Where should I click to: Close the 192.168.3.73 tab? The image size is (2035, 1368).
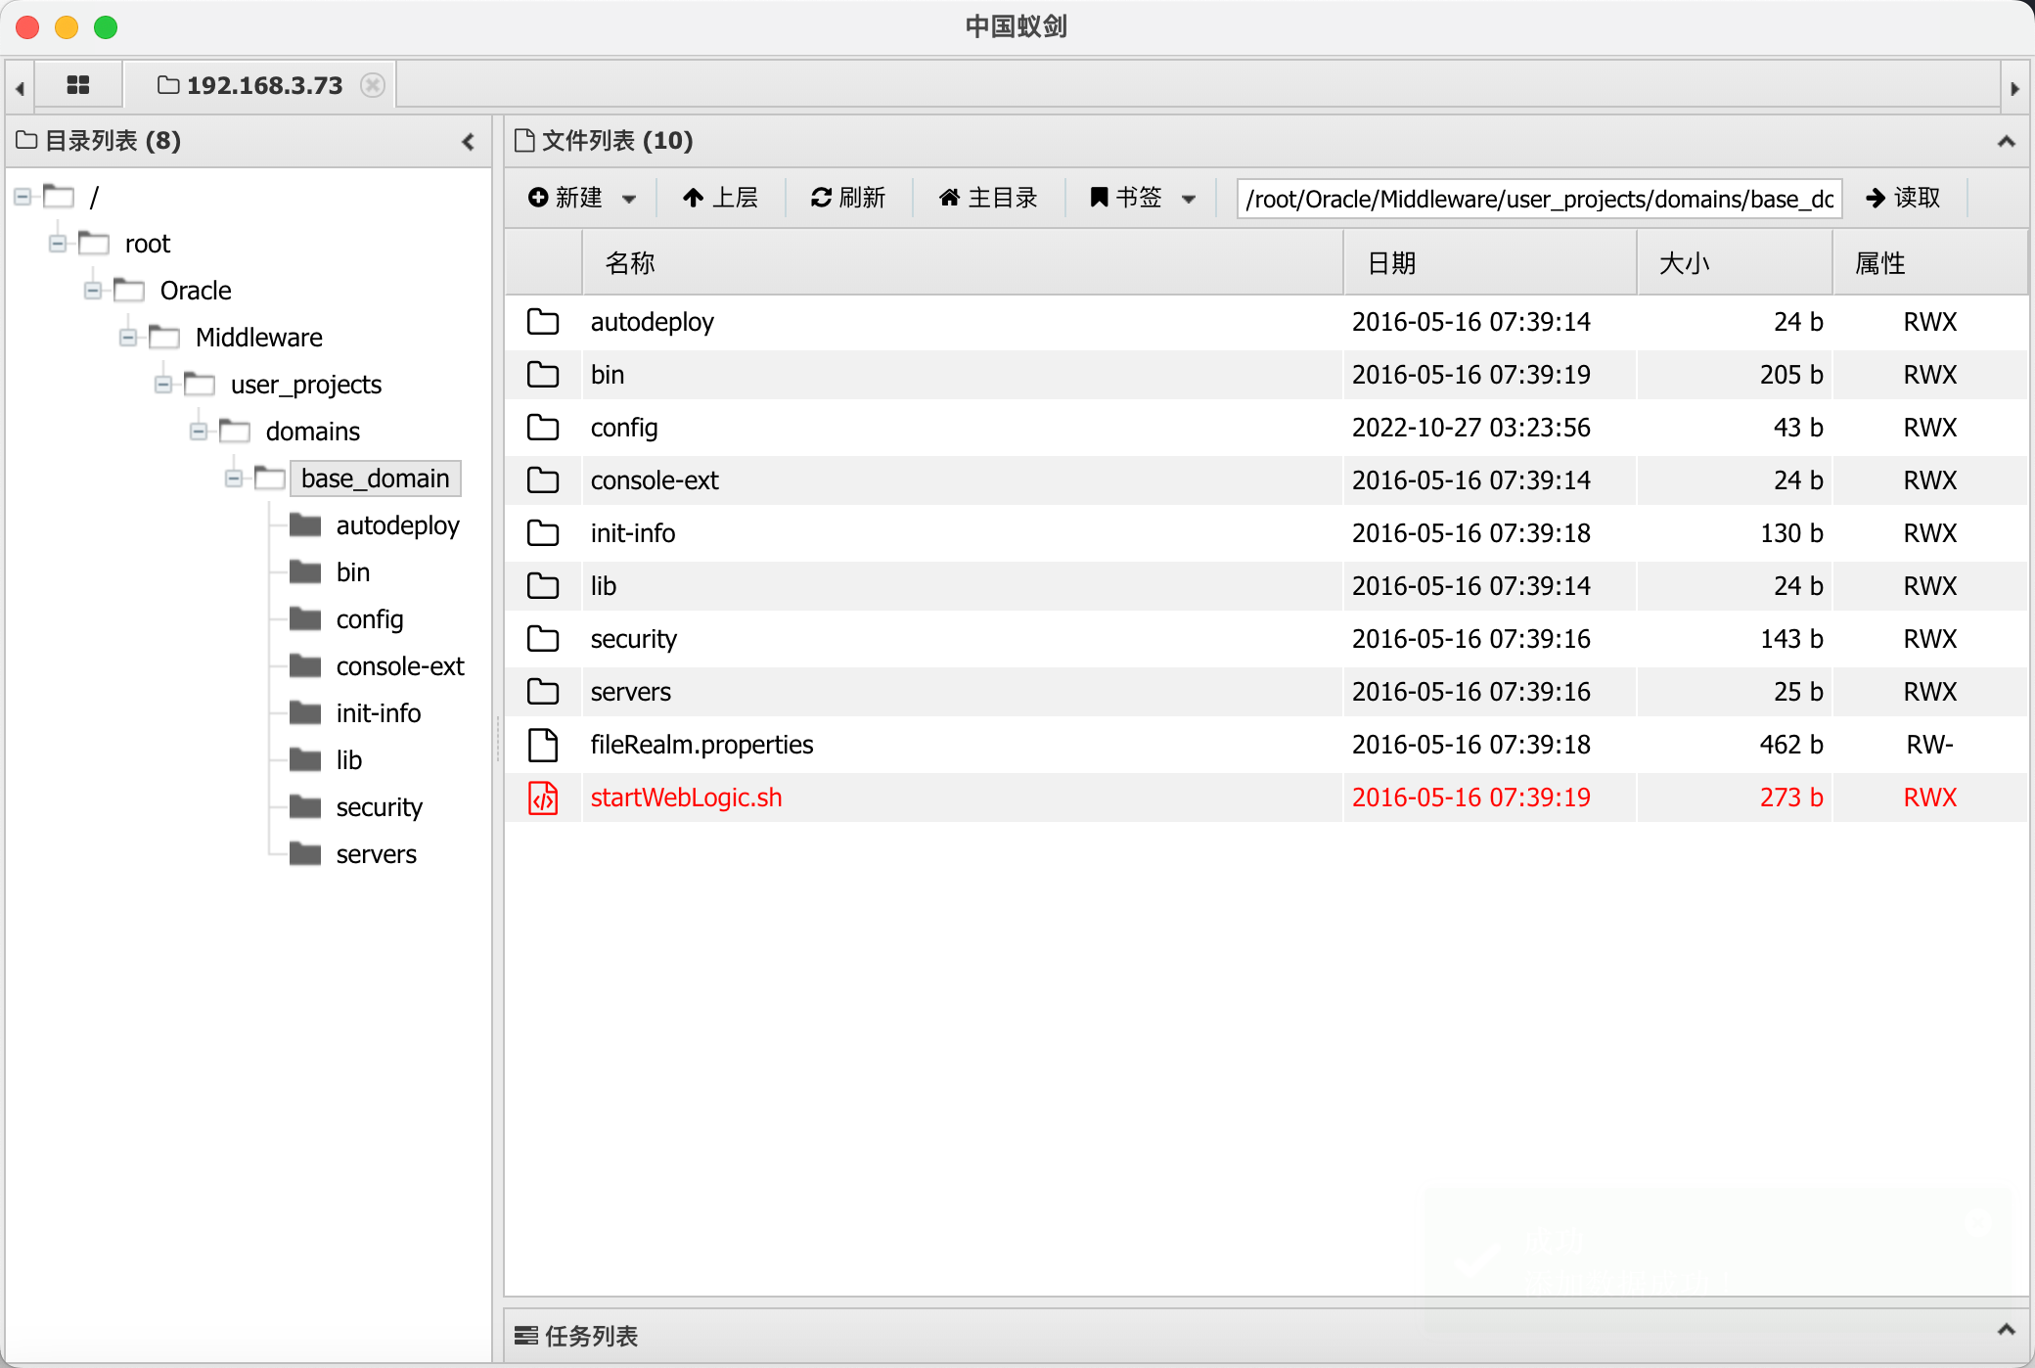(x=372, y=85)
